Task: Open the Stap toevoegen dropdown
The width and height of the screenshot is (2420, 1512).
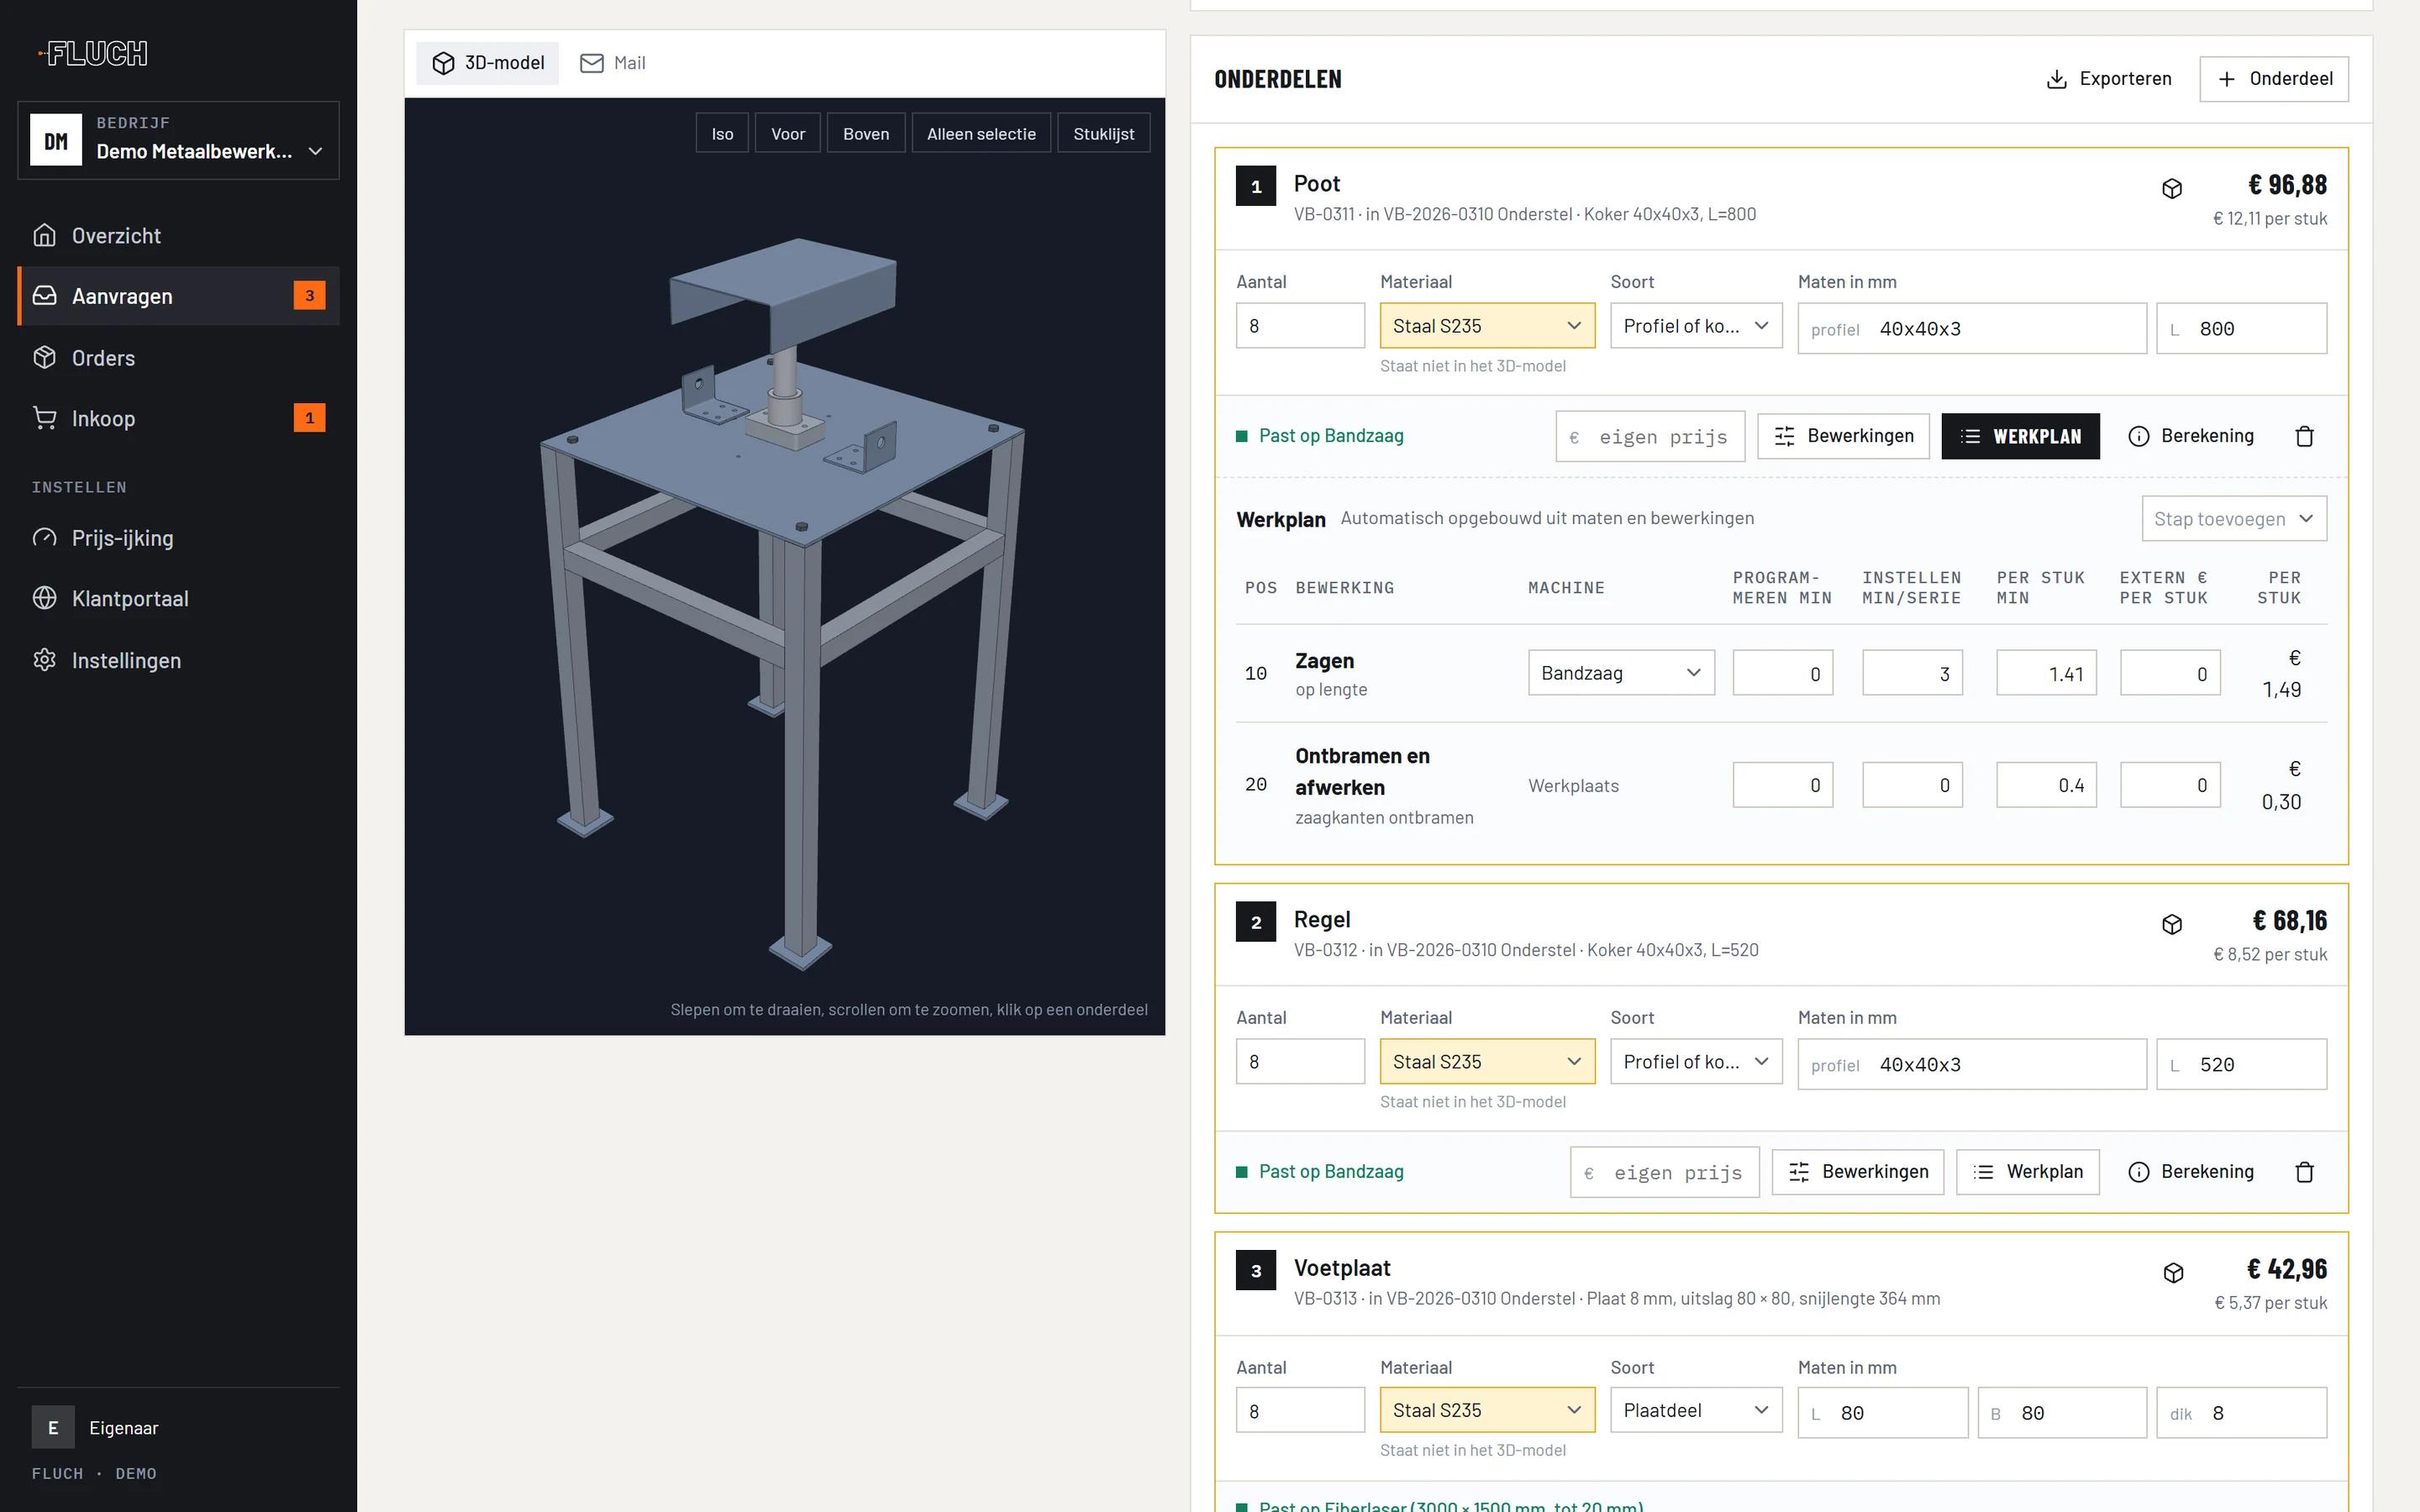Action: [x=2234, y=519]
